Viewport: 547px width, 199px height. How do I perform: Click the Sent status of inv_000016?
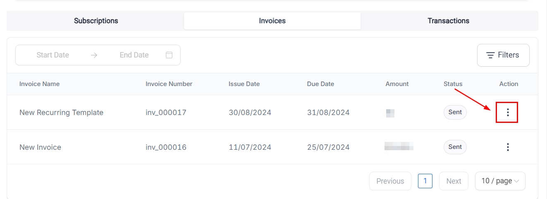coord(455,147)
